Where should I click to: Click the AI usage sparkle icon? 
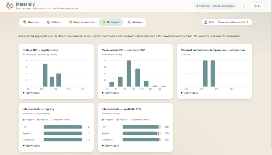pyautogui.click(x=129, y=22)
